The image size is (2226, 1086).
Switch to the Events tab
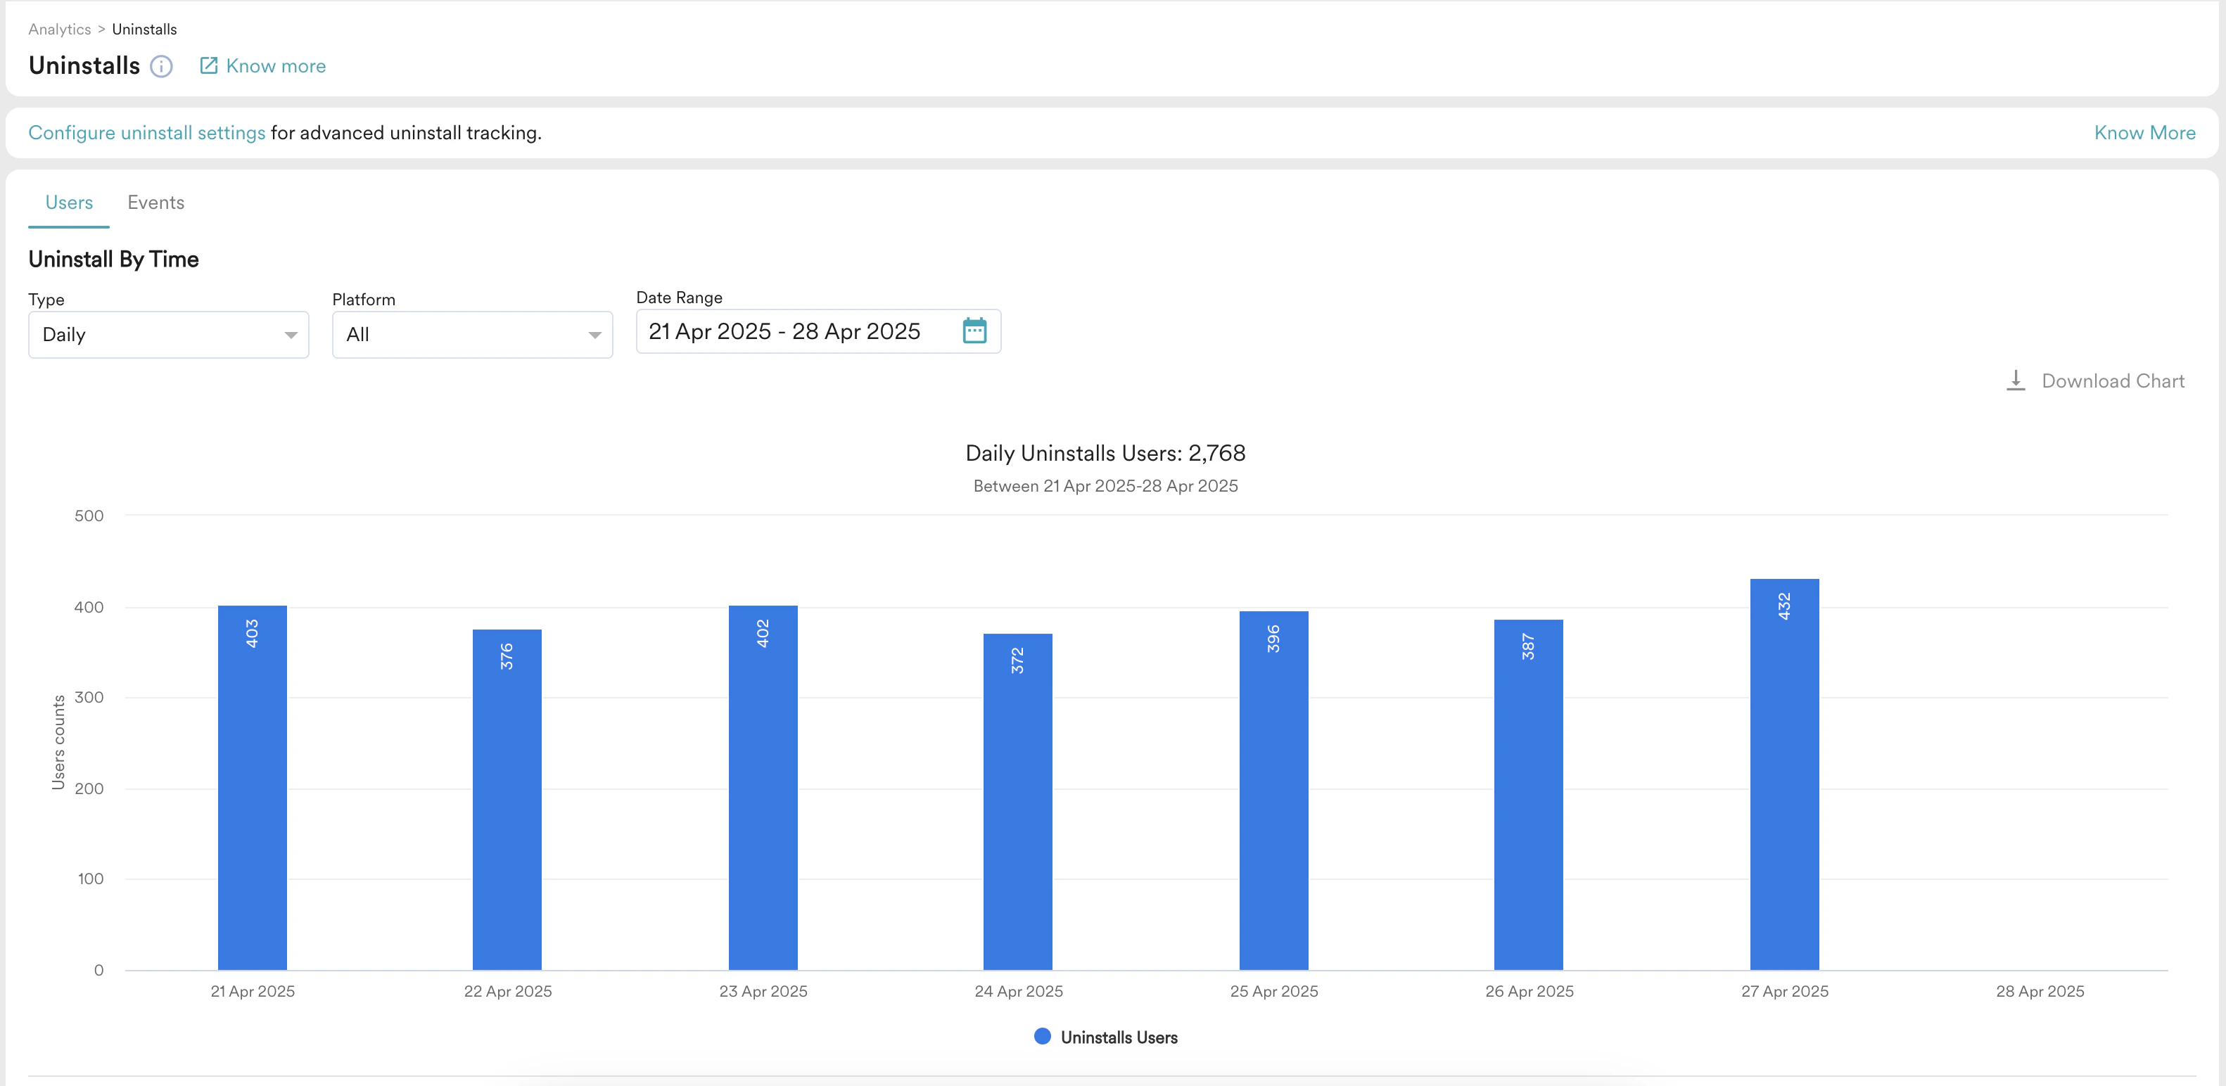coord(155,202)
